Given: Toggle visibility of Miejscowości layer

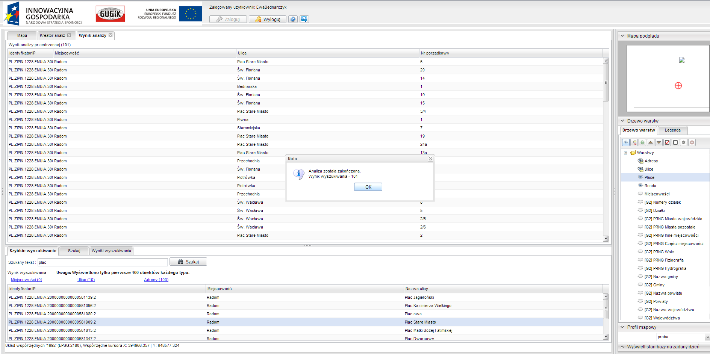Looking at the screenshot, I should coord(640,194).
